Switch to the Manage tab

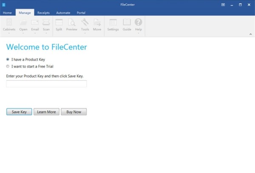coord(25,13)
